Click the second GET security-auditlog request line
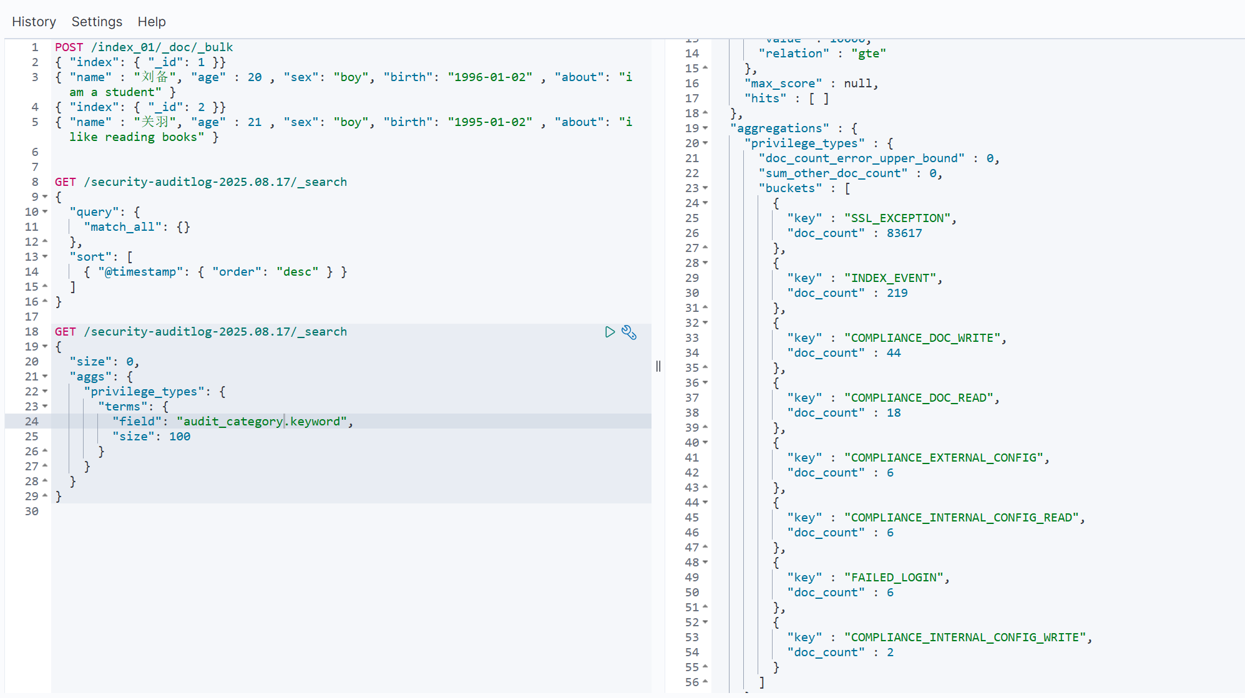Image resolution: width=1245 pixels, height=698 pixels. coord(200,332)
